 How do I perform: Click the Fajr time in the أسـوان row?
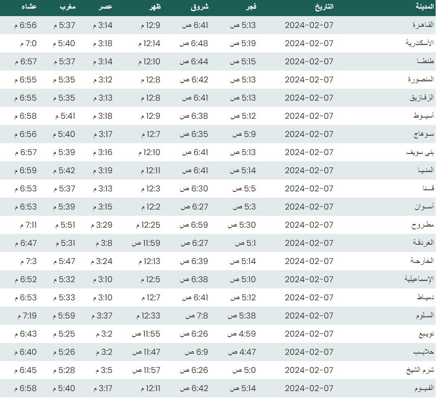click(244, 207)
